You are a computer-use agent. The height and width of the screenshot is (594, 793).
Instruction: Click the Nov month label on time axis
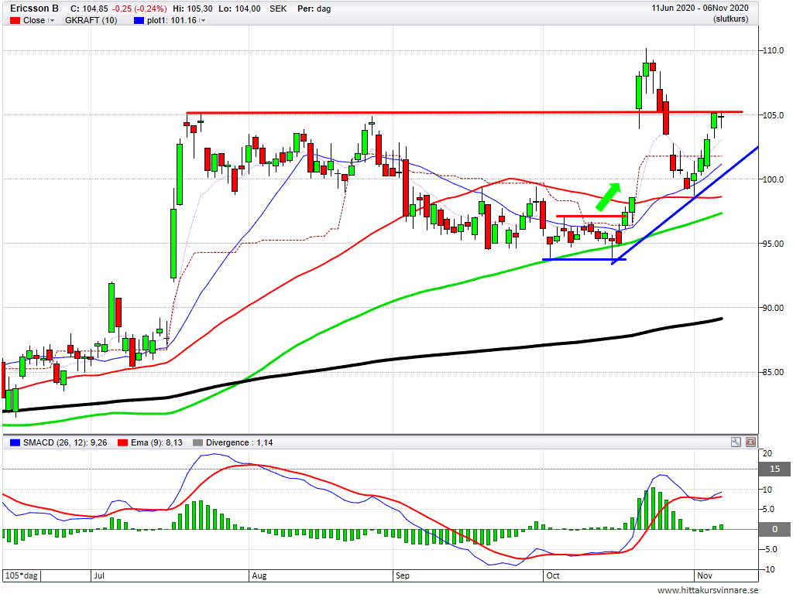[705, 575]
